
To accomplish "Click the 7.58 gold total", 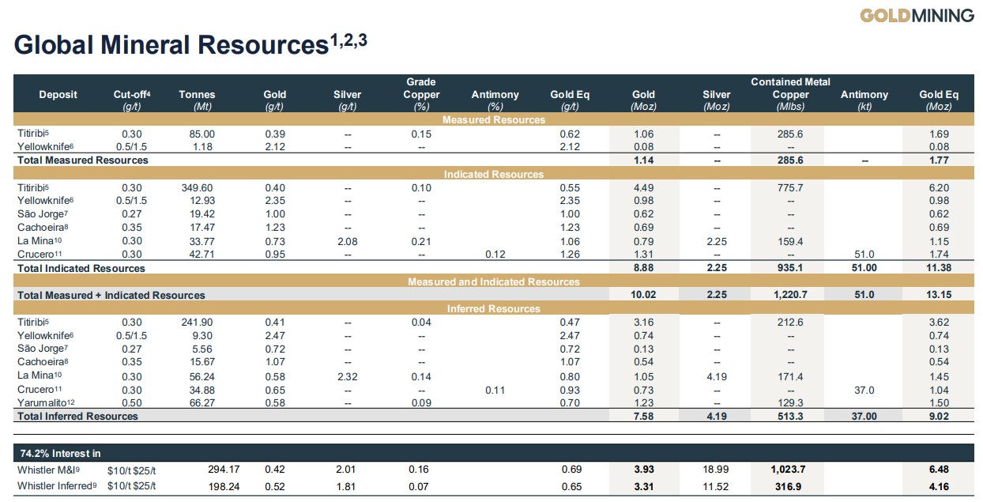I will [643, 416].
